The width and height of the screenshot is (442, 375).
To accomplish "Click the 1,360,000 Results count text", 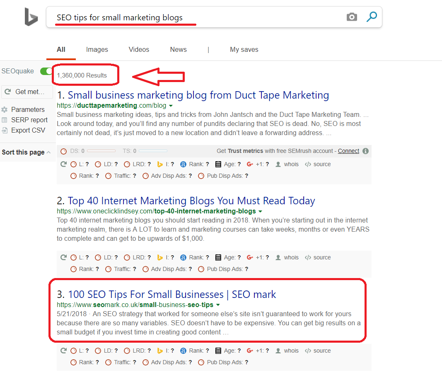I will [82, 75].
